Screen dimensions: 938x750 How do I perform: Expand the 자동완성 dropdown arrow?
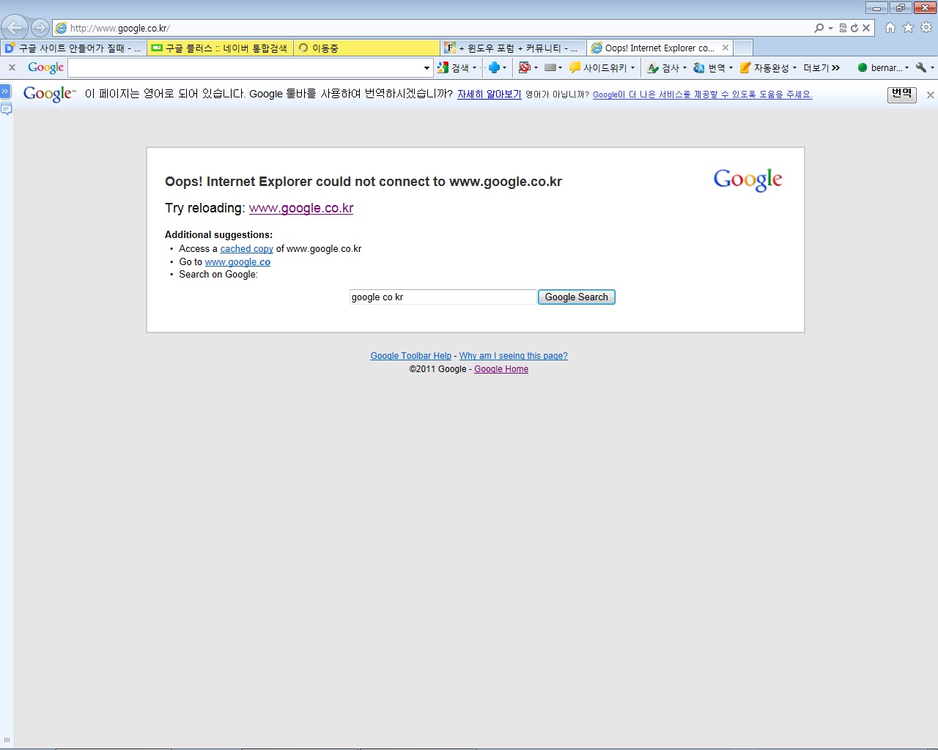click(x=794, y=68)
